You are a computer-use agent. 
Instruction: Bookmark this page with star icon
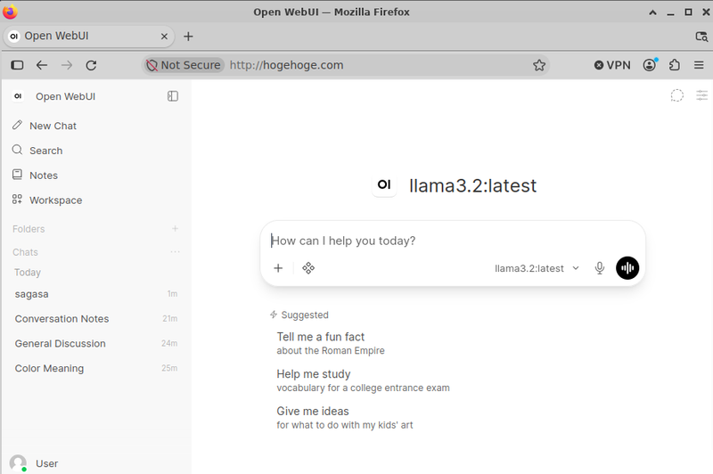pos(539,65)
